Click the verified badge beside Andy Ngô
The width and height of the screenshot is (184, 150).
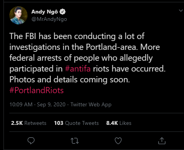tap(62, 12)
